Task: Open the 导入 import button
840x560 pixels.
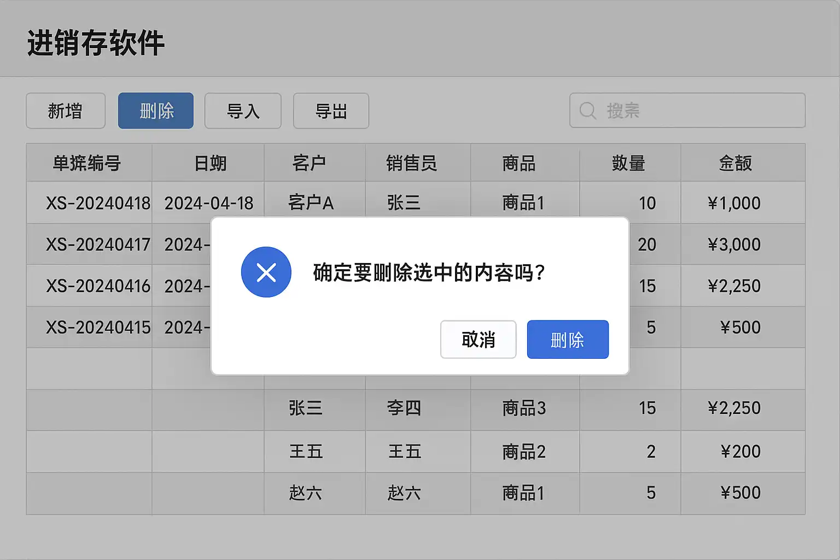Action: pyautogui.click(x=243, y=111)
